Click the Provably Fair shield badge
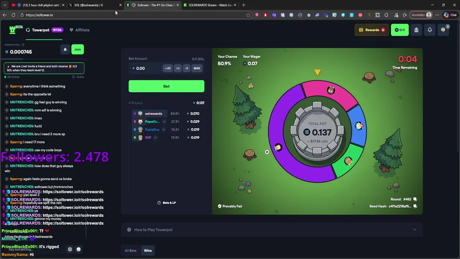Screen dimensions: 460x259 coord(230,206)
